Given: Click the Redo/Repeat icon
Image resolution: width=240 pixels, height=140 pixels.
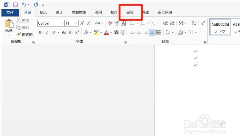Looking at the screenshot, I should point(36,5).
